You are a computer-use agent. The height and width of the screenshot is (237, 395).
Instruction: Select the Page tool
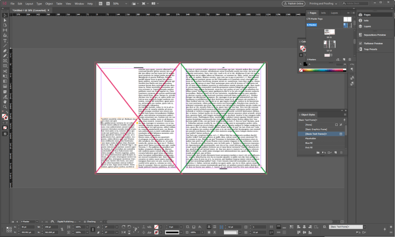click(5, 25)
